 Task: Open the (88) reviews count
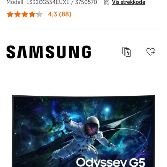(65, 14)
